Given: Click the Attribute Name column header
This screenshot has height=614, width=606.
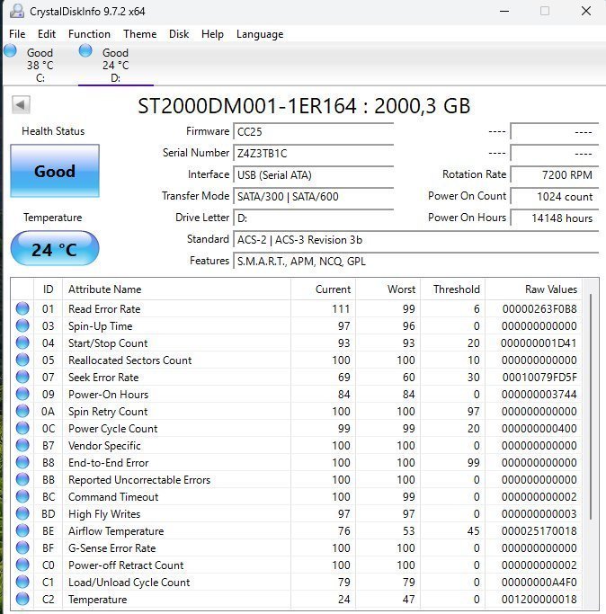Looking at the screenshot, I should tap(105, 289).
